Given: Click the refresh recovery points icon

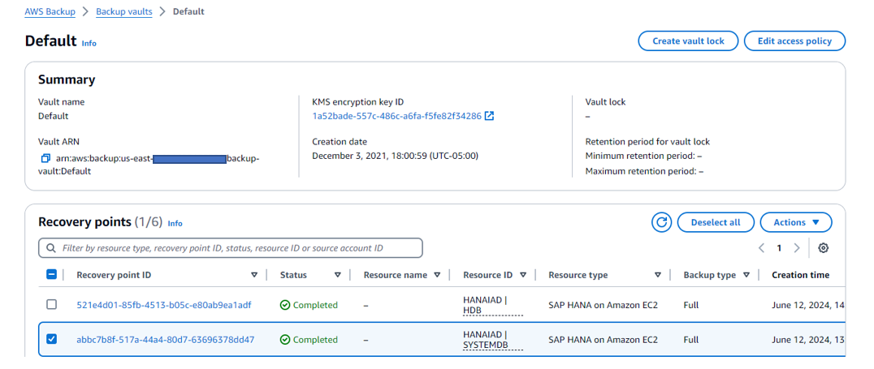Looking at the screenshot, I should coord(662,222).
